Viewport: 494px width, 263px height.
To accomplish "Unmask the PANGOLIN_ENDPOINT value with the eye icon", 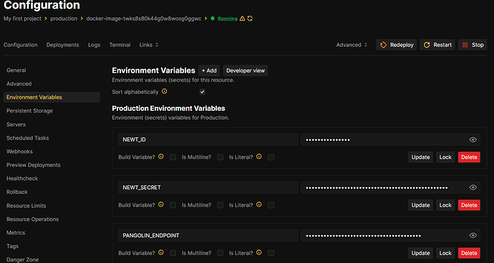I will coord(473,235).
